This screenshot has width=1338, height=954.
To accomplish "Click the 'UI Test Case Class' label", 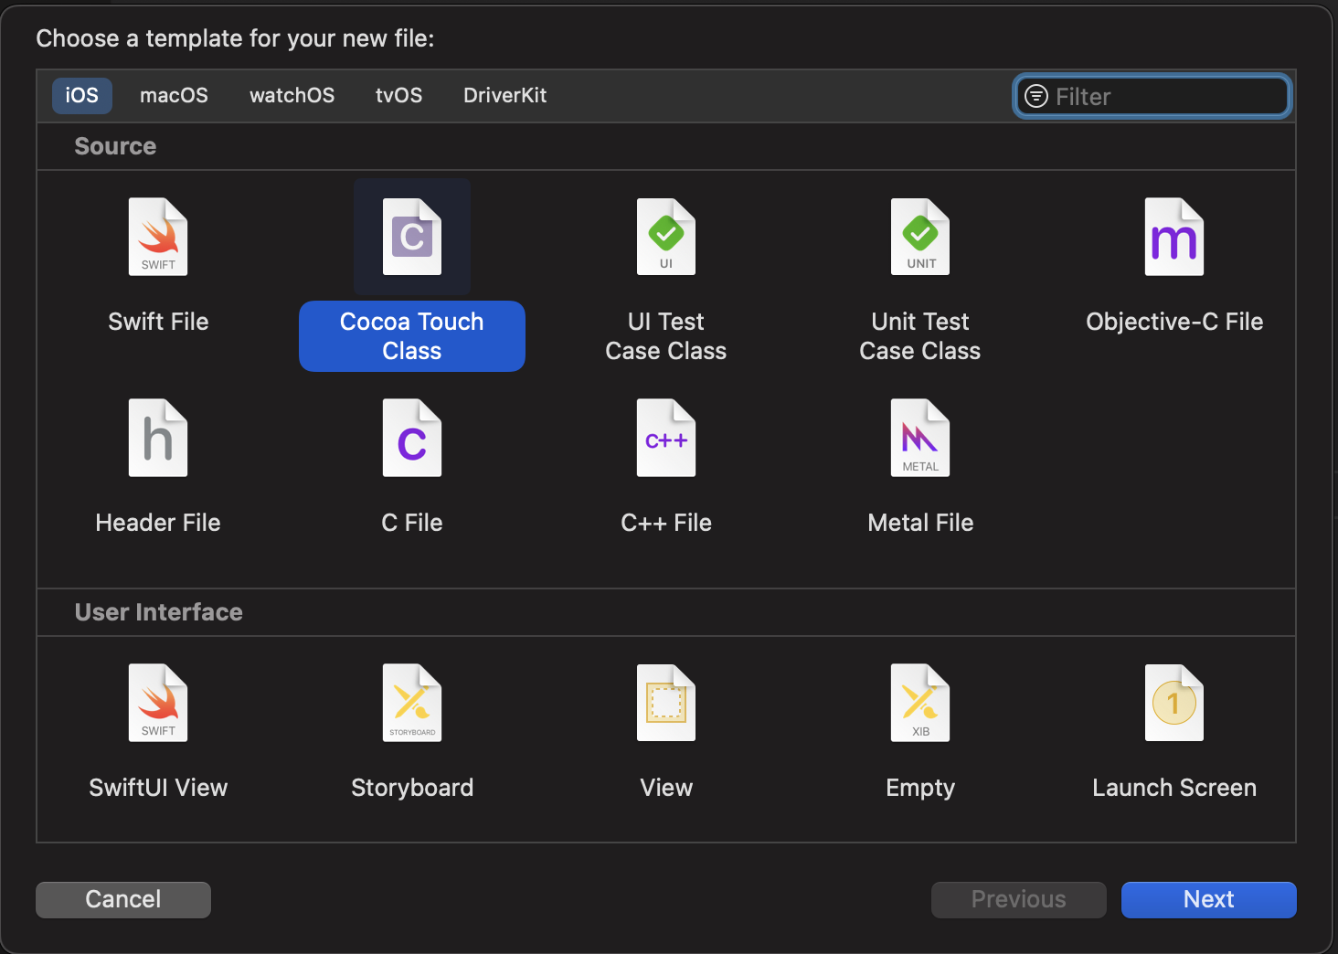I will [666, 336].
